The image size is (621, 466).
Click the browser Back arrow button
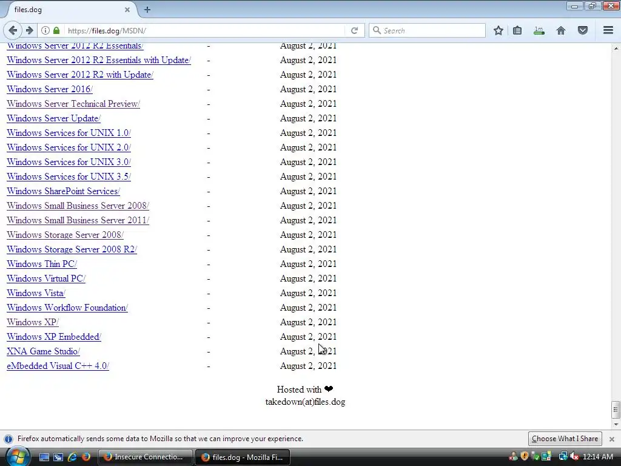pyautogui.click(x=13, y=30)
